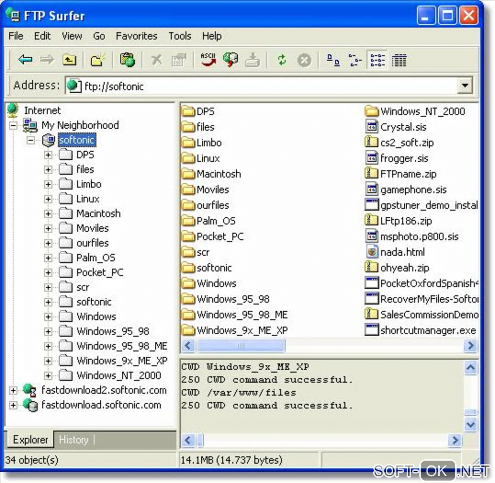Click the delete X toolbar icon
The width and height of the screenshot is (495, 483).
156,60
